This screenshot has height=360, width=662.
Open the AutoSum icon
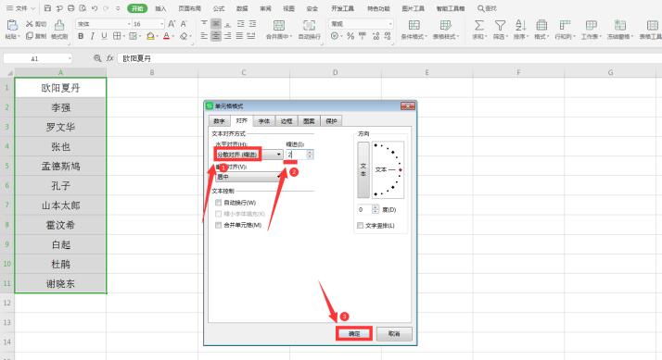[479, 25]
